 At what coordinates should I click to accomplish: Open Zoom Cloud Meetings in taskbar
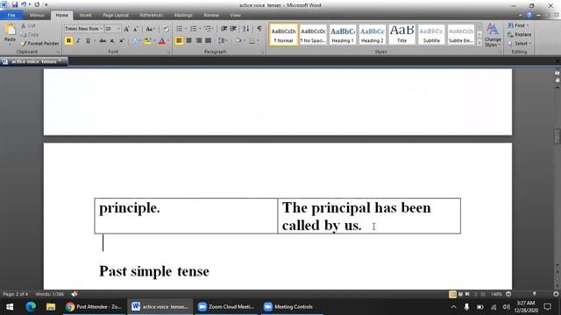pos(226,307)
